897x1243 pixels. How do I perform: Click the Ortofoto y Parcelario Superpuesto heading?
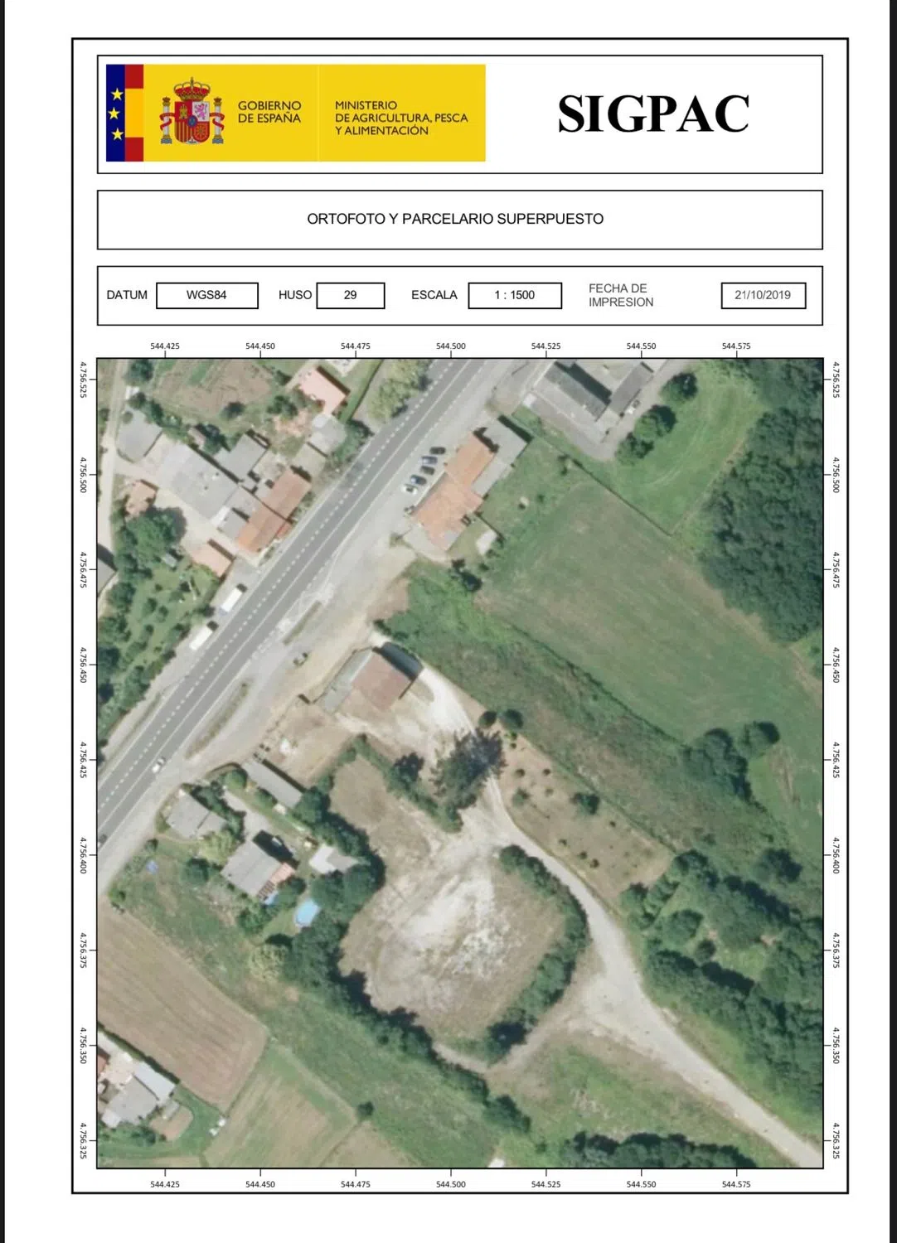455,219
